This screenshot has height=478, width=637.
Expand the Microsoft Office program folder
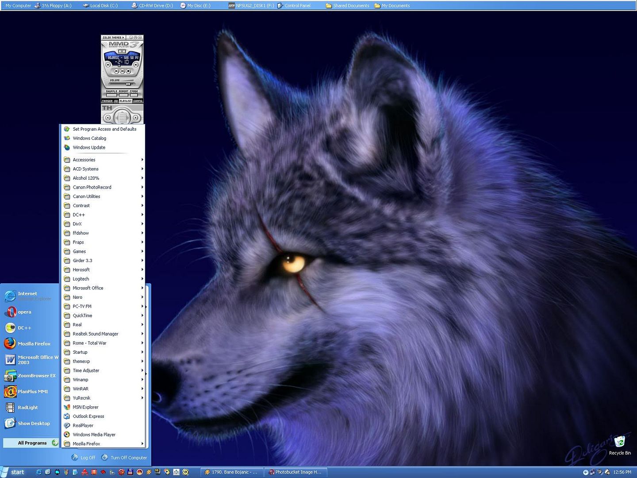88,288
